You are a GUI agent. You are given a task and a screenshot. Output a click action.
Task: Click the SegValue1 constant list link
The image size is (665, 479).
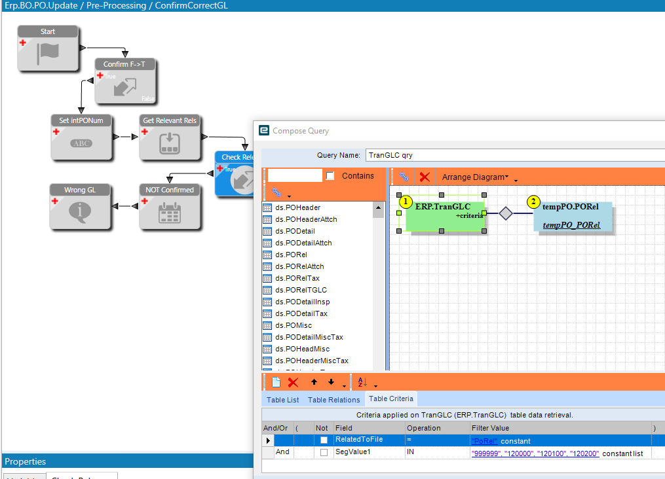tap(535, 453)
